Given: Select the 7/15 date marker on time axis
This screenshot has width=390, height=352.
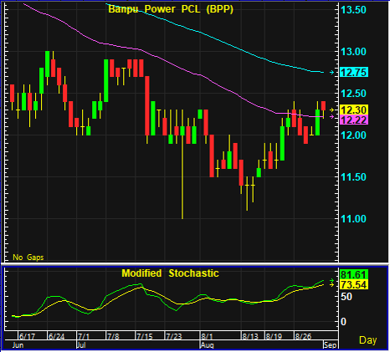Looking at the screenshot, I should click(145, 336).
